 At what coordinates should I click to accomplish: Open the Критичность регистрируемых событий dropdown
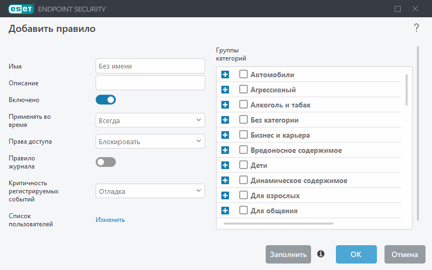click(150, 191)
